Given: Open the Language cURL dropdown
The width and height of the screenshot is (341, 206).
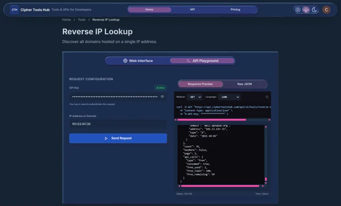Looking at the screenshot, I should pos(230,97).
